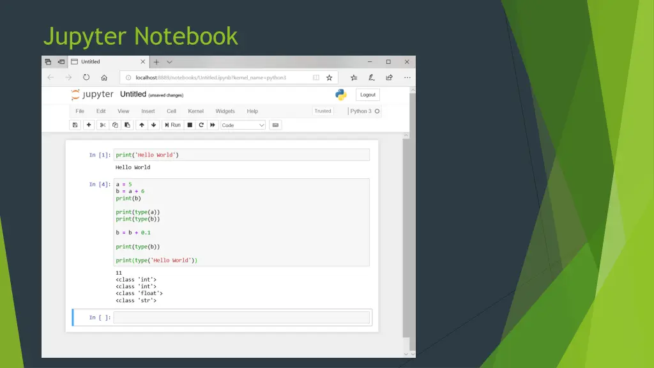Open the Help menu

pyautogui.click(x=252, y=111)
